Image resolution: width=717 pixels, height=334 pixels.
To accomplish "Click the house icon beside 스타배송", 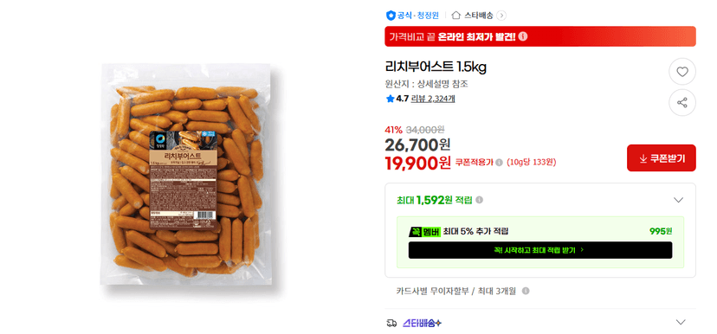I will (x=455, y=15).
